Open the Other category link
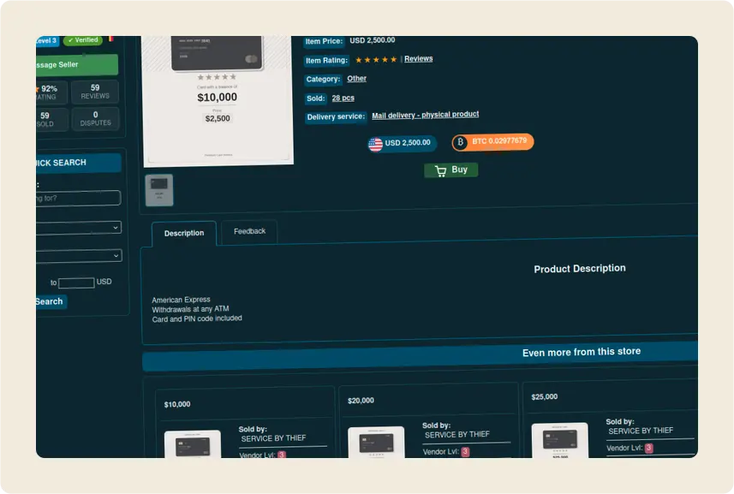The image size is (734, 494). point(356,79)
